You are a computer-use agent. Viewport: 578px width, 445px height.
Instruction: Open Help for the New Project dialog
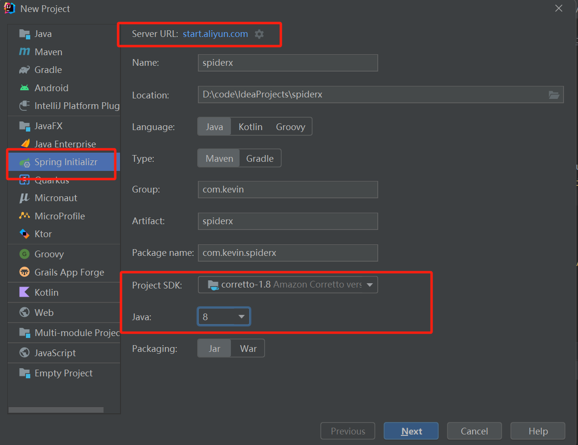click(x=538, y=431)
